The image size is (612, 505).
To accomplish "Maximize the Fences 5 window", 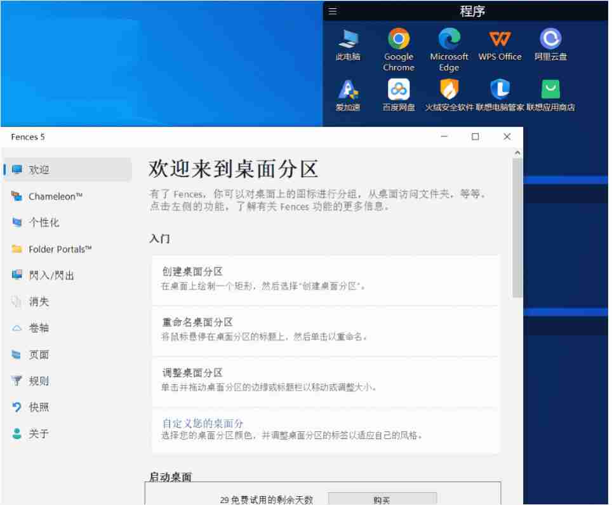I will click(476, 137).
